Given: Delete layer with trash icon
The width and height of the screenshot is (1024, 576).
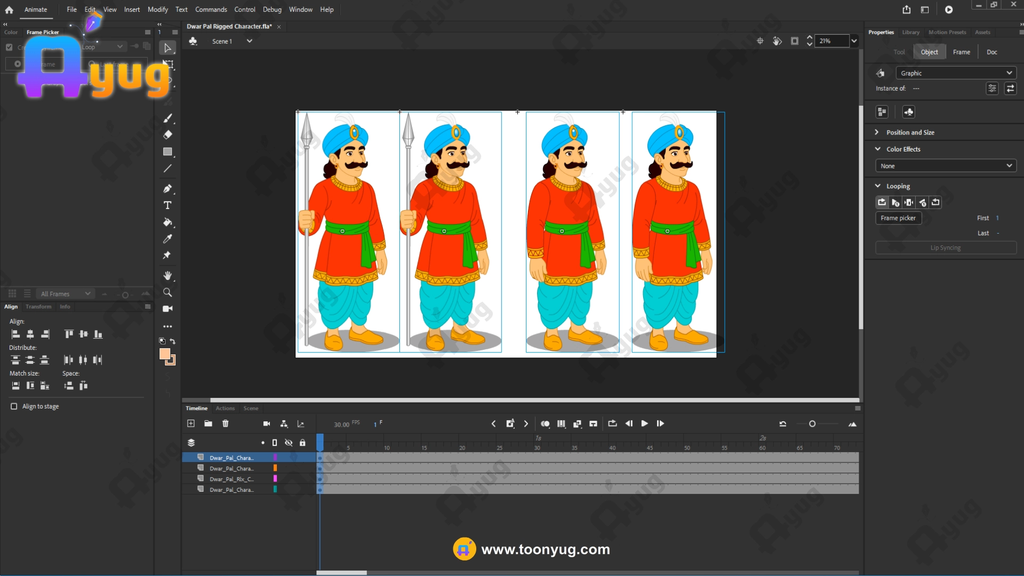Looking at the screenshot, I should [x=226, y=423].
